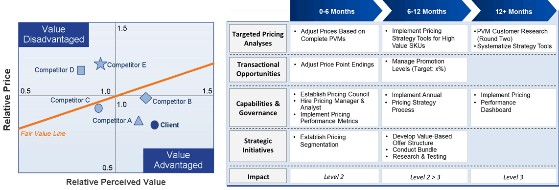The image size is (559, 190).
Task: Select the Level 2 > 3 impact cell
Action: [425, 176]
